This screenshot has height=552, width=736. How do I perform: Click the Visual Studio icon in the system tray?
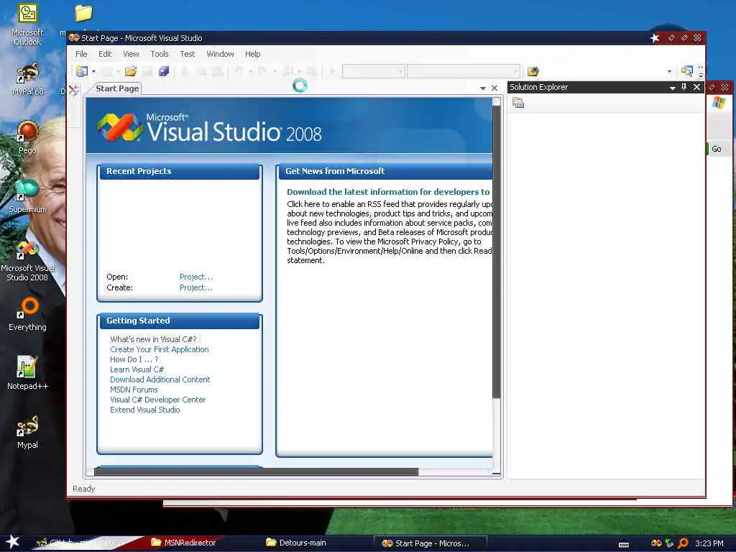point(656,543)
